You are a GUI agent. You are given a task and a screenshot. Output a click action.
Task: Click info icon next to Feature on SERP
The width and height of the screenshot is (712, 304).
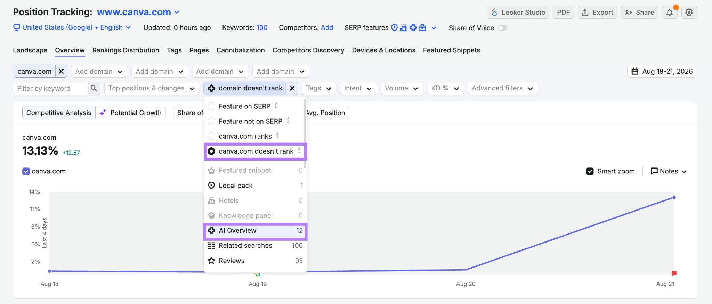276,106
